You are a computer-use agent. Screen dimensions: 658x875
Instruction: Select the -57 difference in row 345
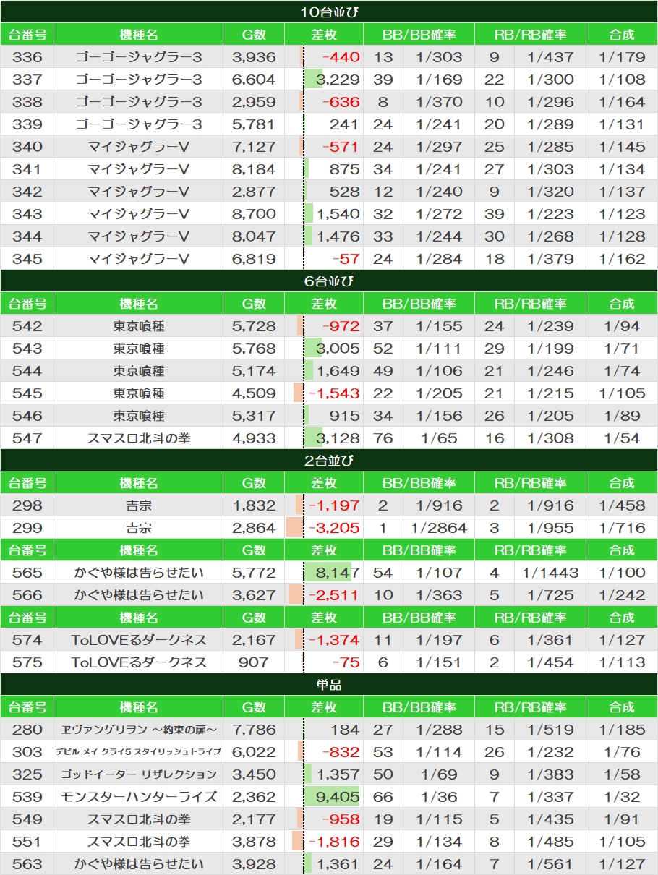(x=346, y=259)
